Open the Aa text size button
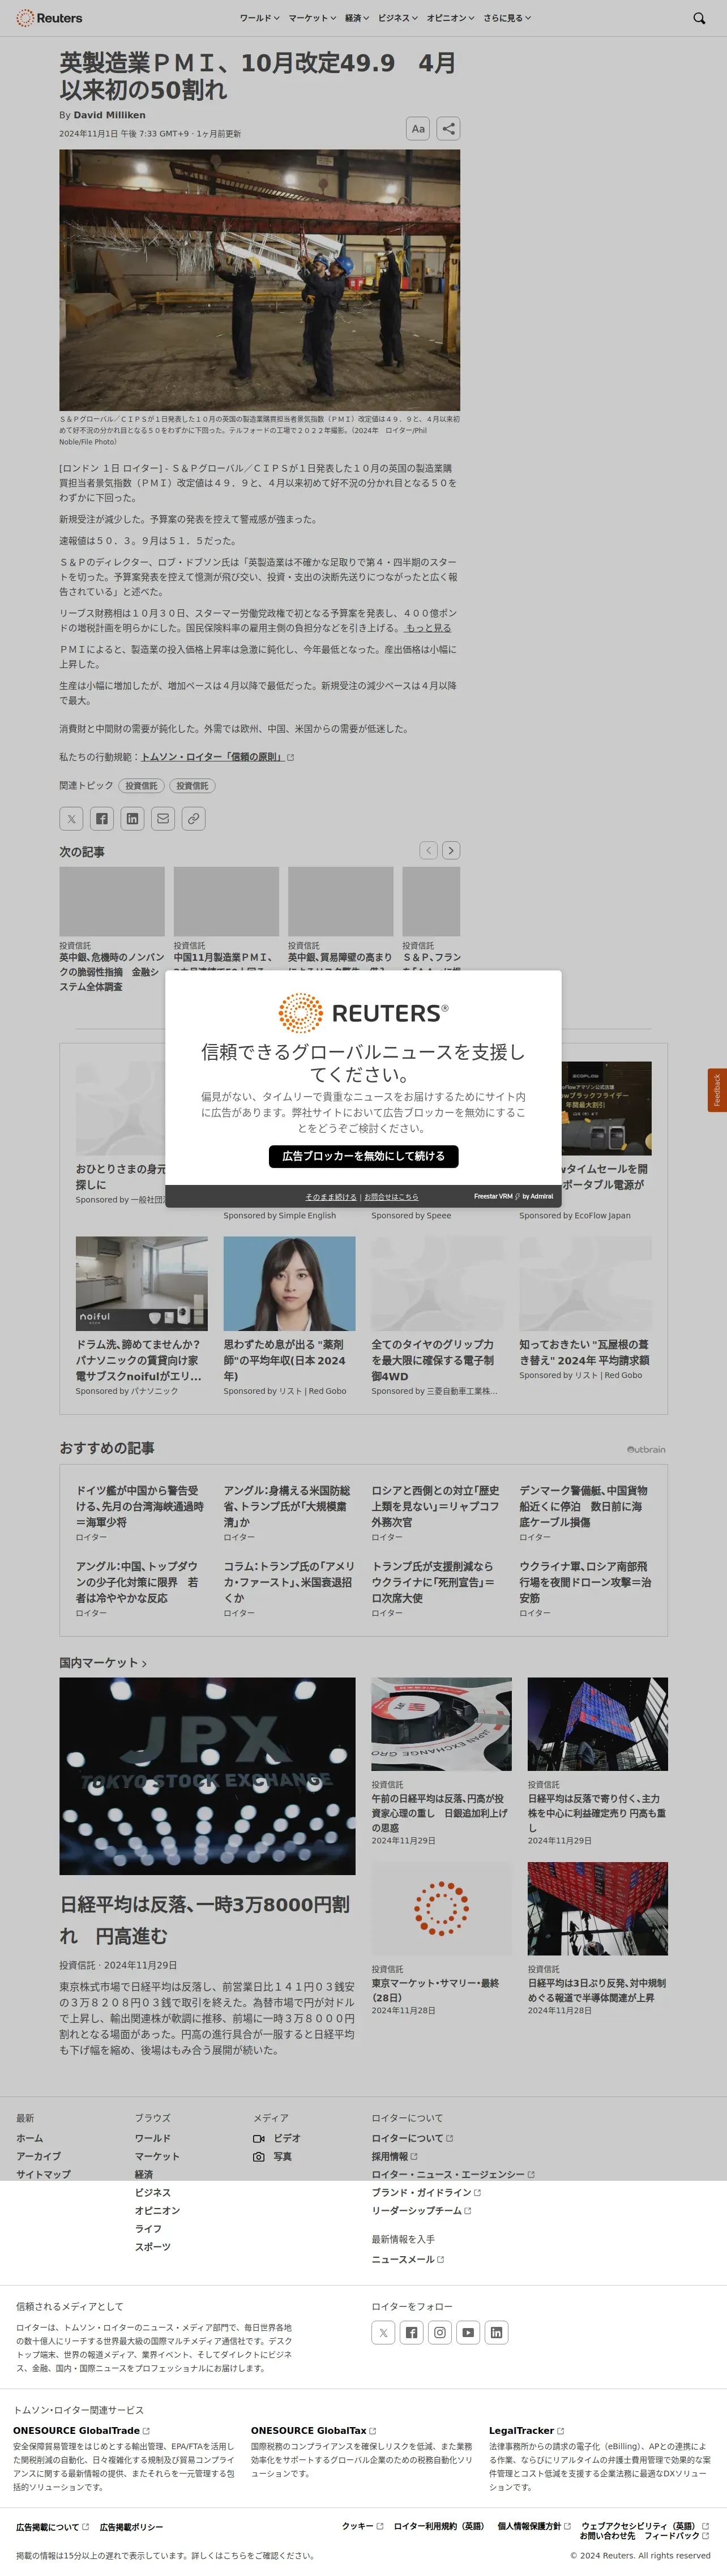Viewport: 727px width, 2576px height. click(418, 128)
